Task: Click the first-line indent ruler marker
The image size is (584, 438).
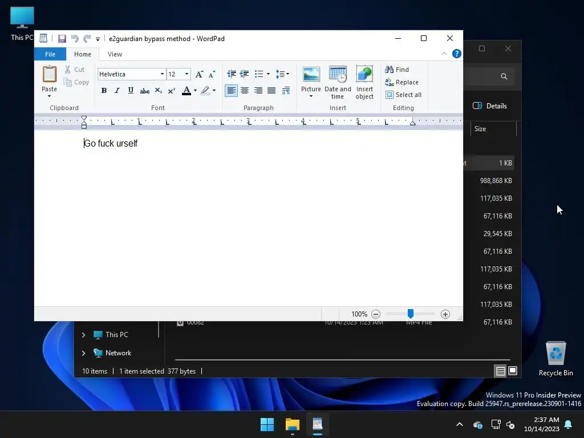Action: point(84,119)
